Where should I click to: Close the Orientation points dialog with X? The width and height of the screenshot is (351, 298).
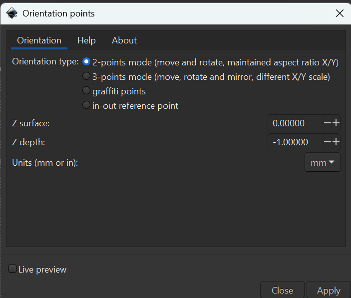[340, 13]
